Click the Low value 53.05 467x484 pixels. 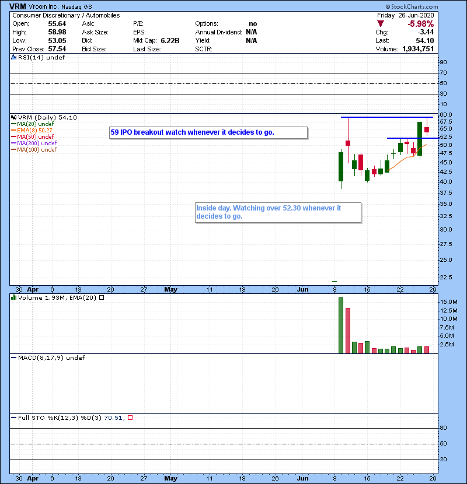[x=57, y=40]
